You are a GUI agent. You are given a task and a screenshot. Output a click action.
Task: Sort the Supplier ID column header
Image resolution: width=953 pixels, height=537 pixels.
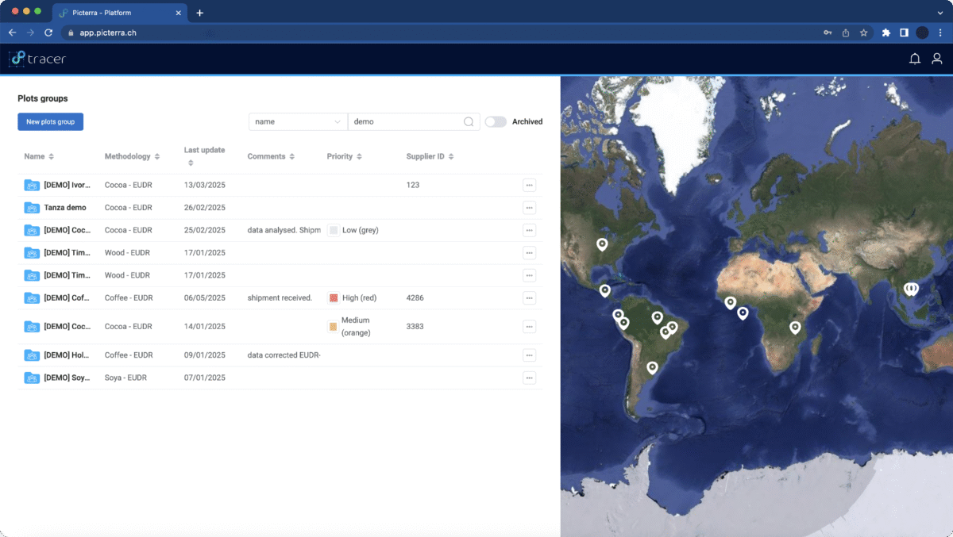tap(430, 156)
